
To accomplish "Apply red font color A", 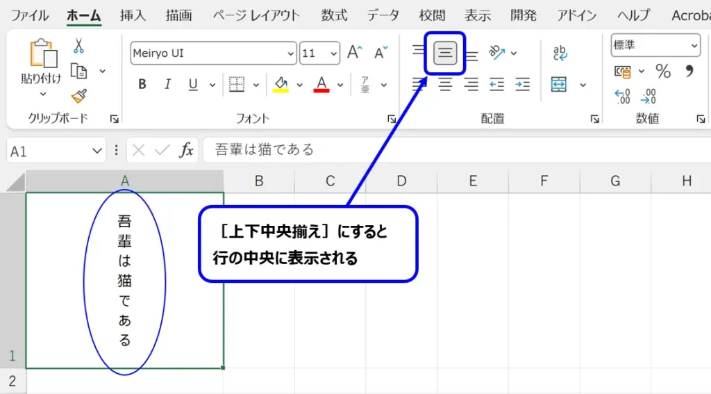I will [321, 85].
